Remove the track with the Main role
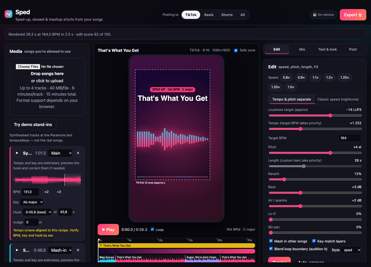371x267 pixels. pos(78,153)
